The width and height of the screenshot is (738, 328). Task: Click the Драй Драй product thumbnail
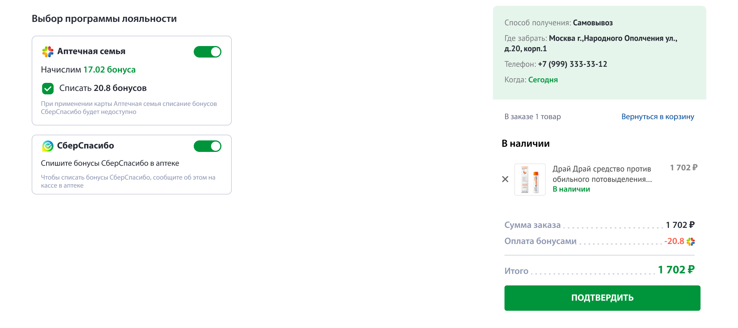point(530,180)
